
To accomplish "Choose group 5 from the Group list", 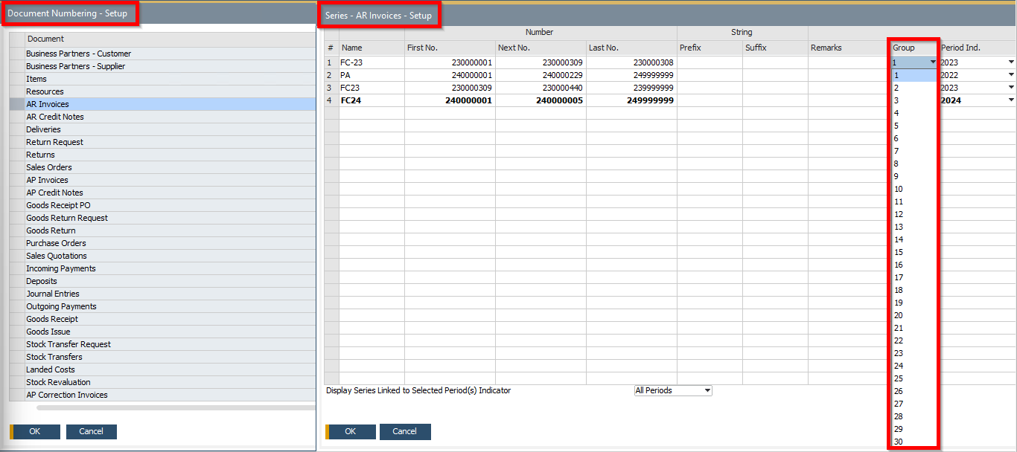I will coord(897,126).
